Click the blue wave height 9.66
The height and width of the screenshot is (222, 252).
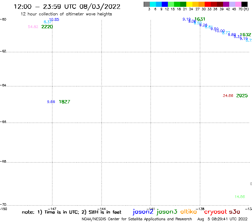pyautogui.click(x=51, y=102)
